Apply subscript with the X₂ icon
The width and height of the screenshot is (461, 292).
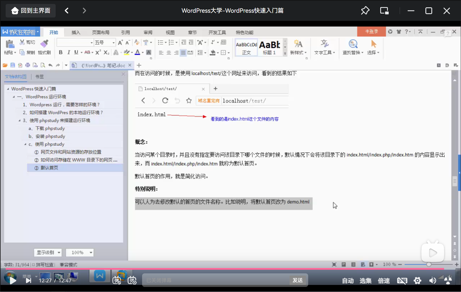click(x=106, y=52)
